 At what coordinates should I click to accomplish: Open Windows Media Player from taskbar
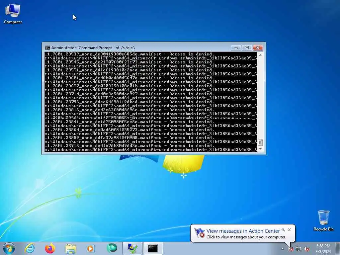pyautogui.click(x=91, y=248)
